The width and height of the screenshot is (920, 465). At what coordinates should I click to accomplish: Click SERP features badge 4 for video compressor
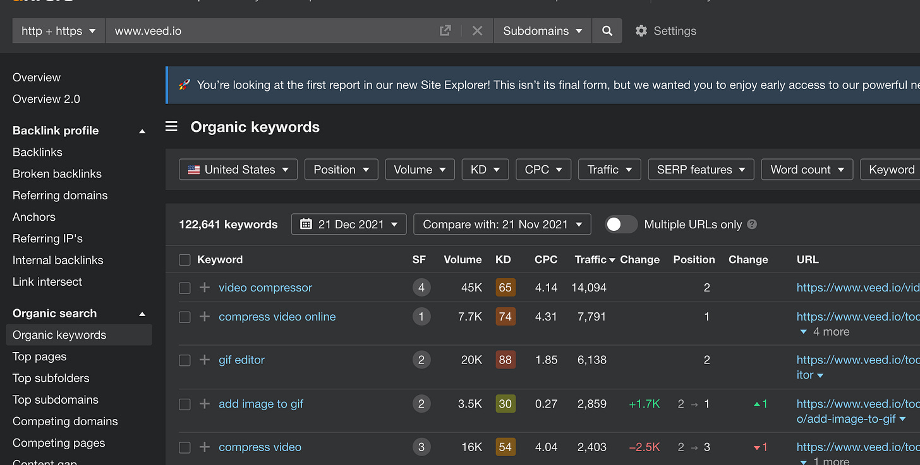421,288
